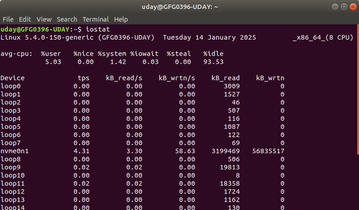
Task: Click the Device column header
Action: coord(12,78)
